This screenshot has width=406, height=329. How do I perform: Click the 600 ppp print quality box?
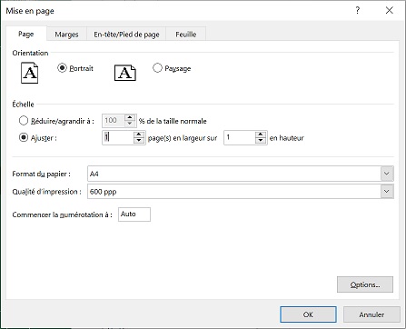241,192
